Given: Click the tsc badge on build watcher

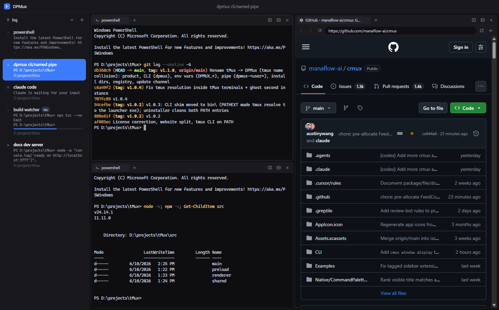Looking at the screenshot, I should pos(46,110).
